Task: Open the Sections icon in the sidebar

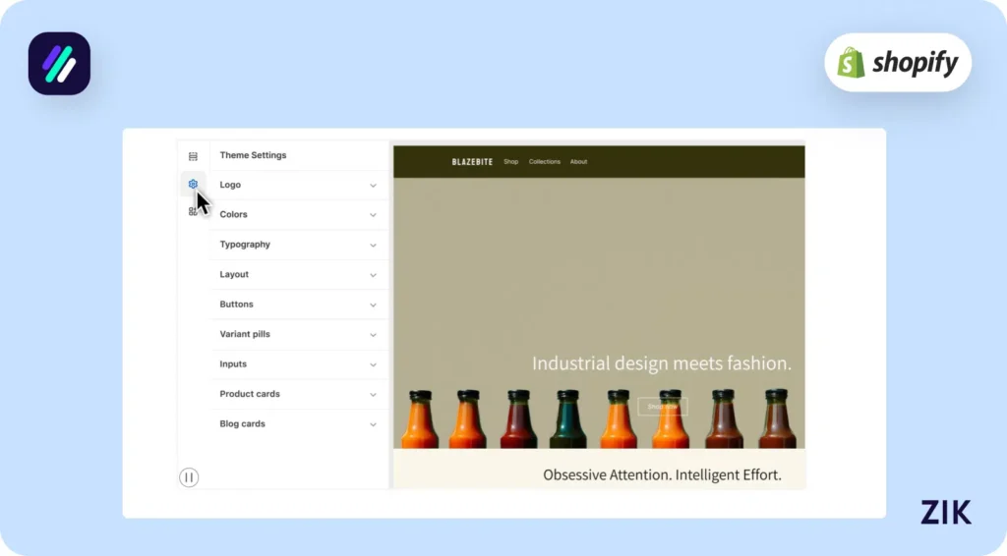Action: 193,156
